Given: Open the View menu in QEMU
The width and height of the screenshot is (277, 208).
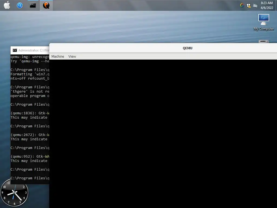Looking at the screenshot, I should click(x=72, y=56).
